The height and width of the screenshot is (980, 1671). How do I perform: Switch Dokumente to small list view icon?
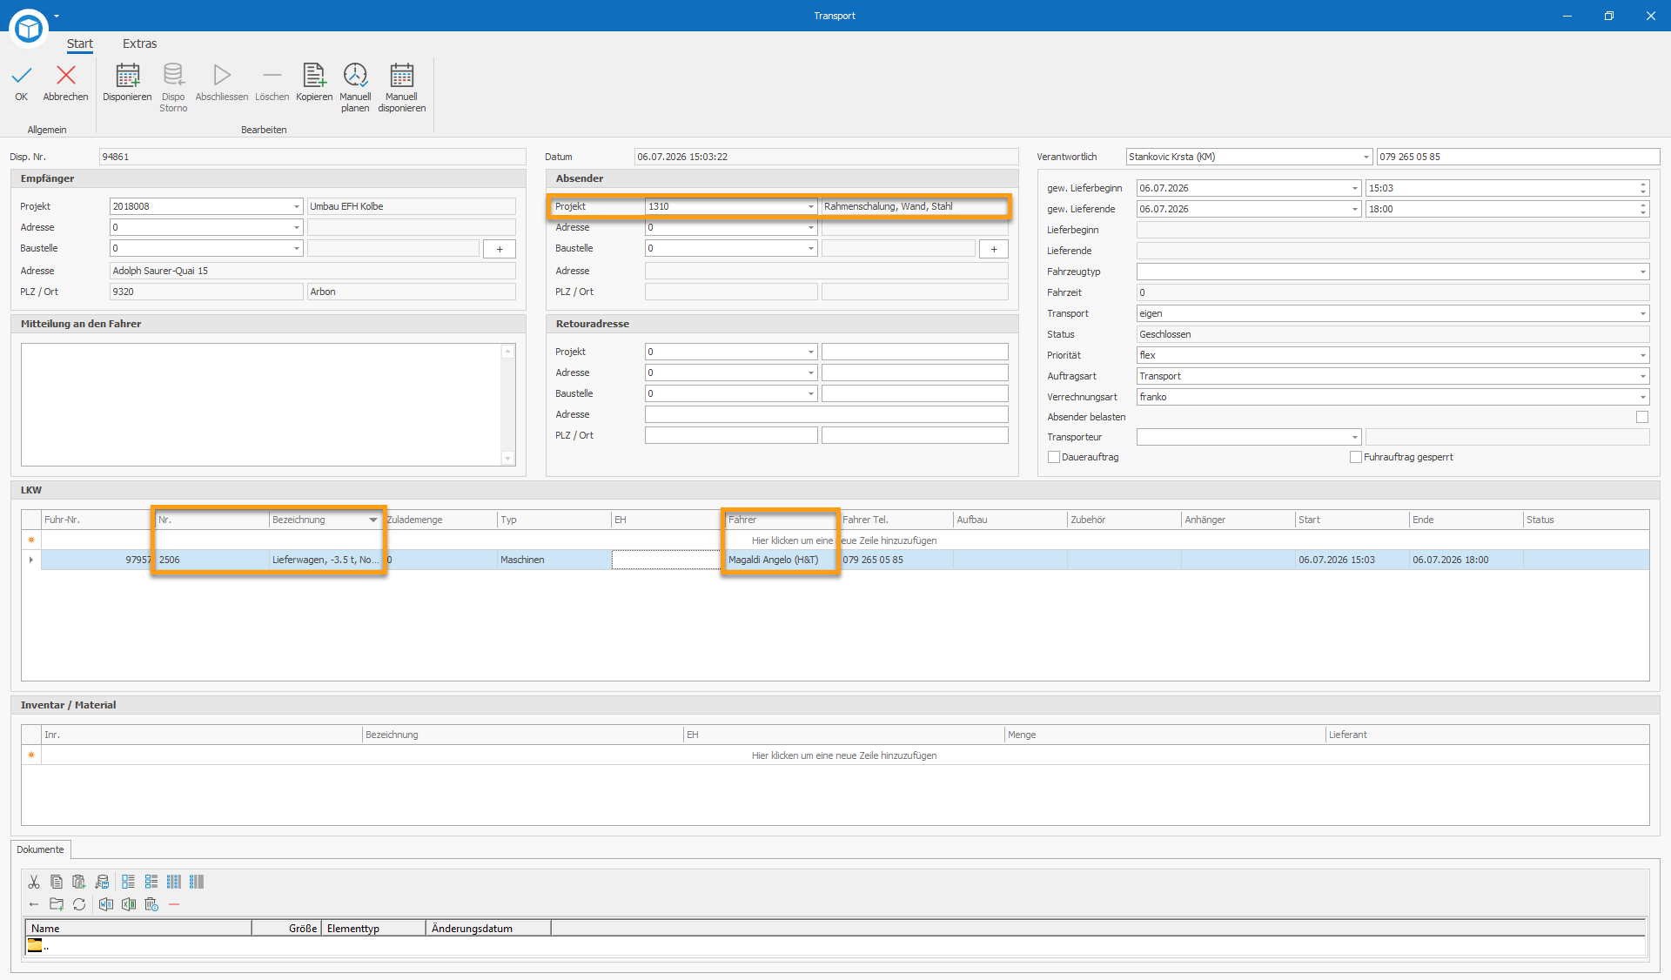[151, 882]
